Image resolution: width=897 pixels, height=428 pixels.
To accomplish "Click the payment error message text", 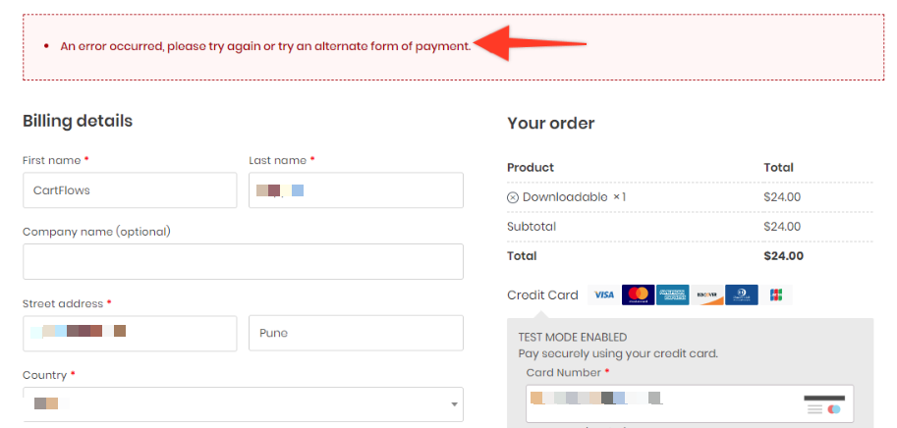I will tap(265, 46).
